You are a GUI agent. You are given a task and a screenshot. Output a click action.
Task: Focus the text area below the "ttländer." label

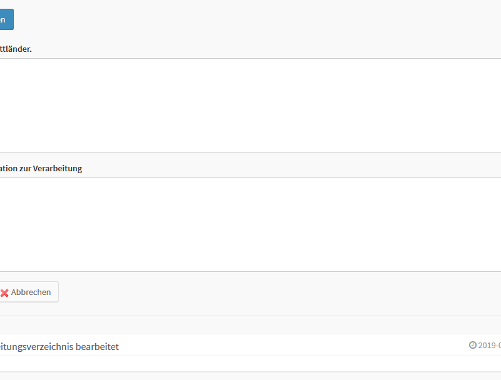pos(250,105)
